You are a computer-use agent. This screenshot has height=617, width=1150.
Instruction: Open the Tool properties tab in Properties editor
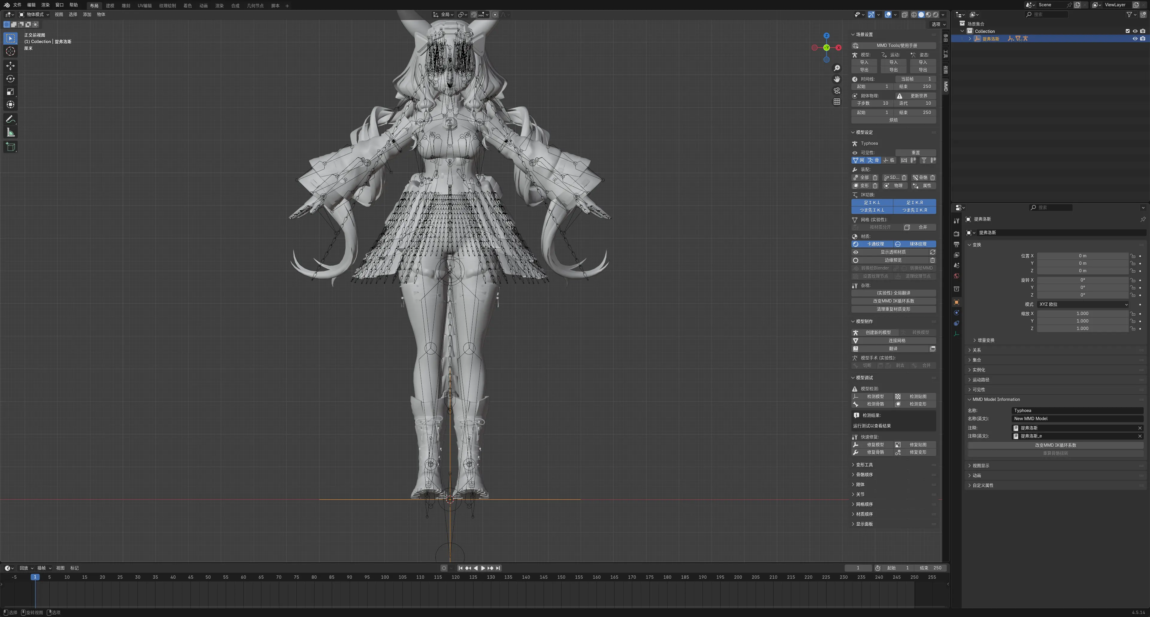click(x=956, y=221)
